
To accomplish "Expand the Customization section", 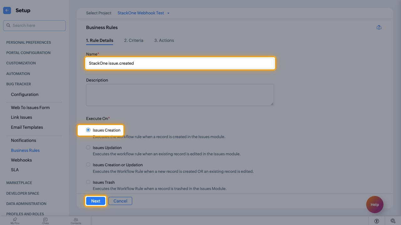I will (x=21, y=63).
